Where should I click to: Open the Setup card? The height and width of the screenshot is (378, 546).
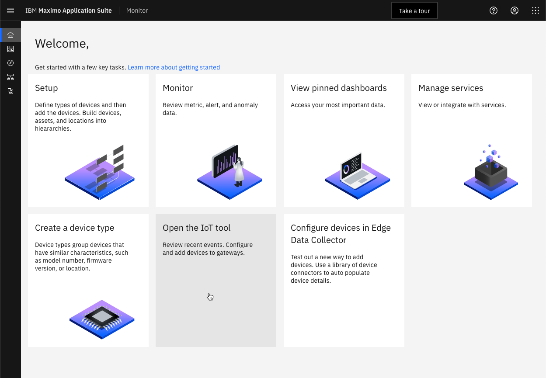coord(88,141)
